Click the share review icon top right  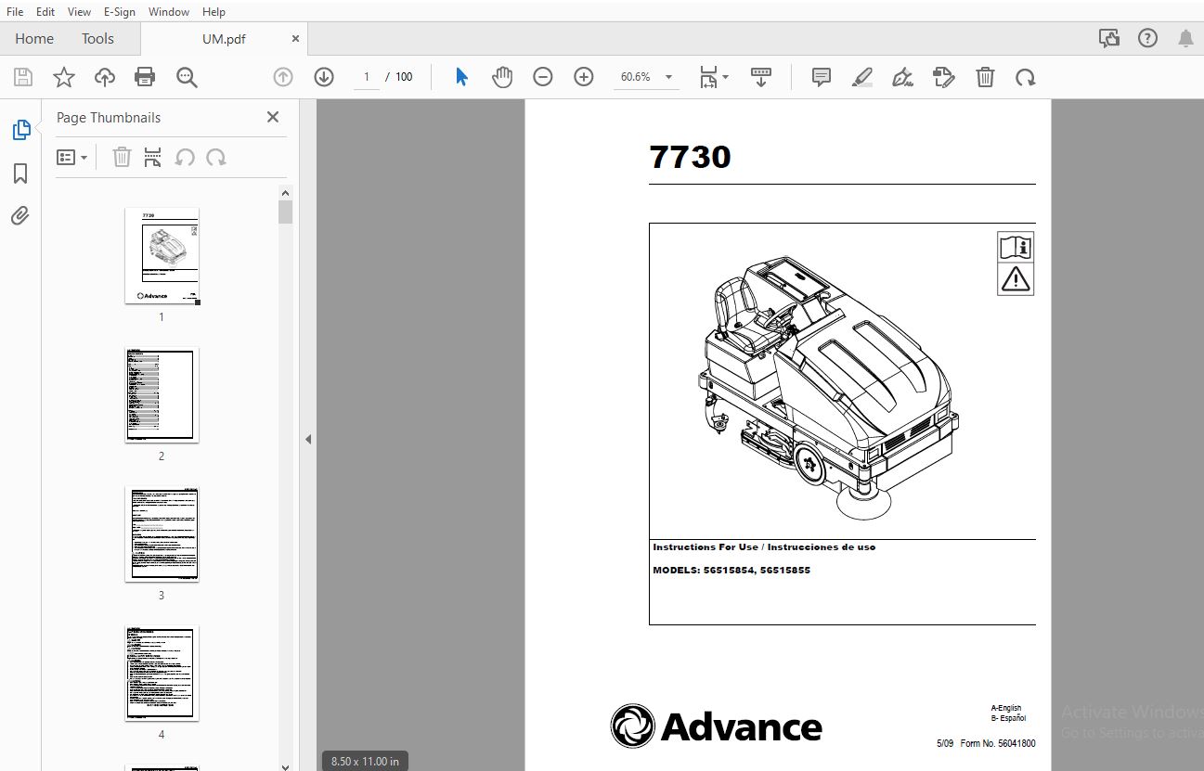pyautogui.click(x=1109, y=38)
